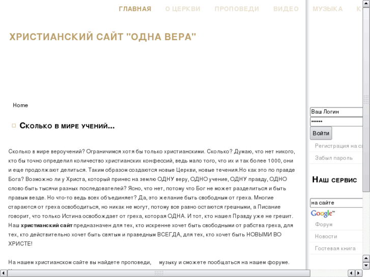Open the Регистрация на сайте link

pyautogui.click(x=338, y=146)
